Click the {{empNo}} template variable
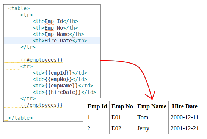207x139 pixels. tap(58, 80)
